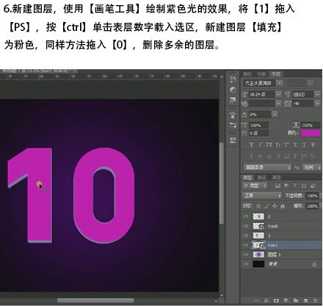
Task: Click layer opacity 100% field
Action: point(313,196)
